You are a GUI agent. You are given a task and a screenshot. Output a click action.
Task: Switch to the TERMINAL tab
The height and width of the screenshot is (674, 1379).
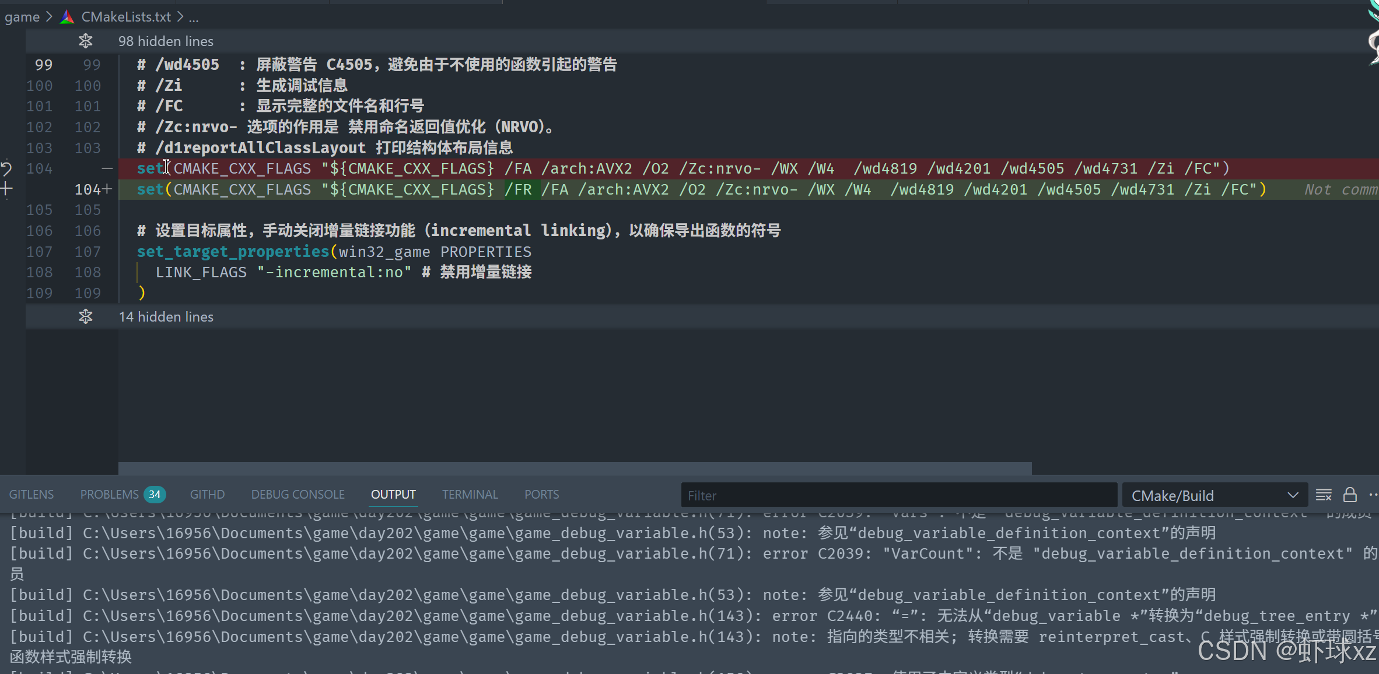pyautogui.click(x=470, y=495)
